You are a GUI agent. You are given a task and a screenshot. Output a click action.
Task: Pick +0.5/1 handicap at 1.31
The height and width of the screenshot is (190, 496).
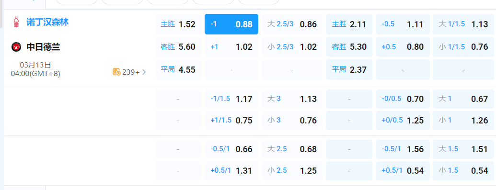[231, 171]
